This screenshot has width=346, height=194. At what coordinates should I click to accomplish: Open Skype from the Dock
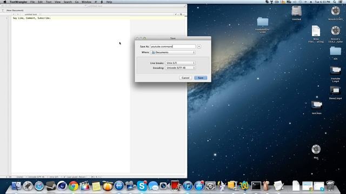142,186
